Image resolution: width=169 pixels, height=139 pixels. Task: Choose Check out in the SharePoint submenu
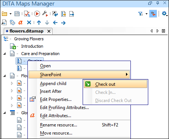115,84
